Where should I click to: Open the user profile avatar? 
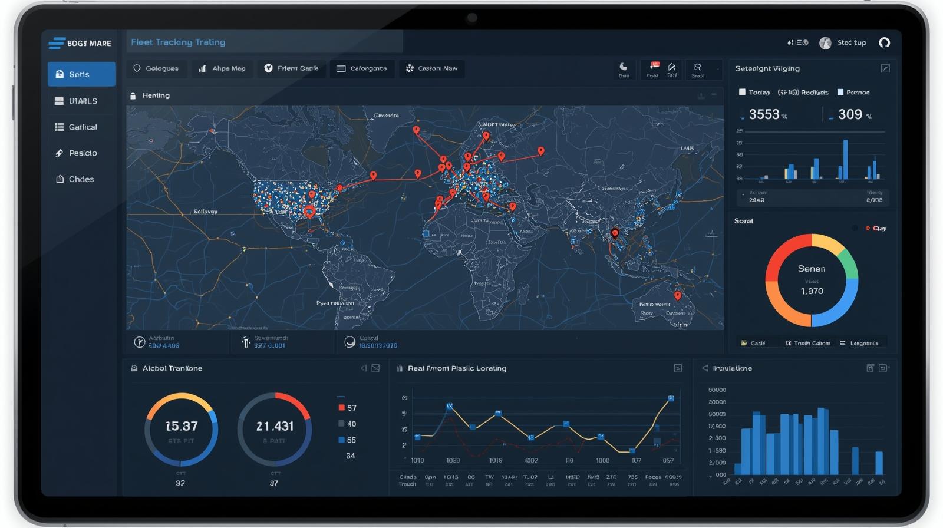click(x=825, y=43)
